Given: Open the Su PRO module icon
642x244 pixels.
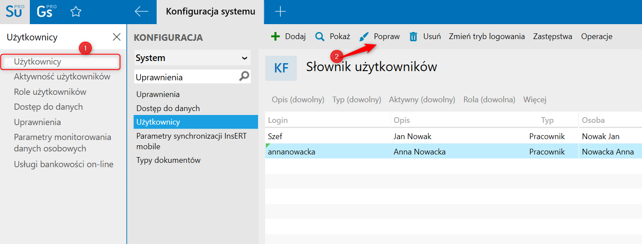Looking at the screenshot, I should pos(14,12).
